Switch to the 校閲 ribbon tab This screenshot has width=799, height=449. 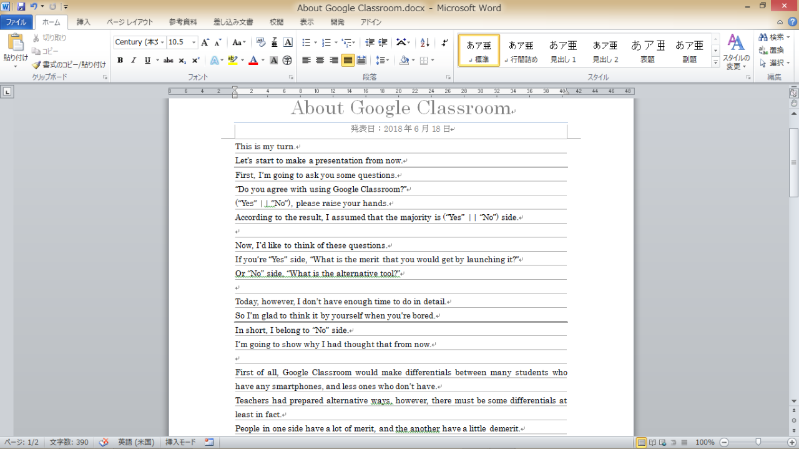pyautogui.click(x=277, y=22)
